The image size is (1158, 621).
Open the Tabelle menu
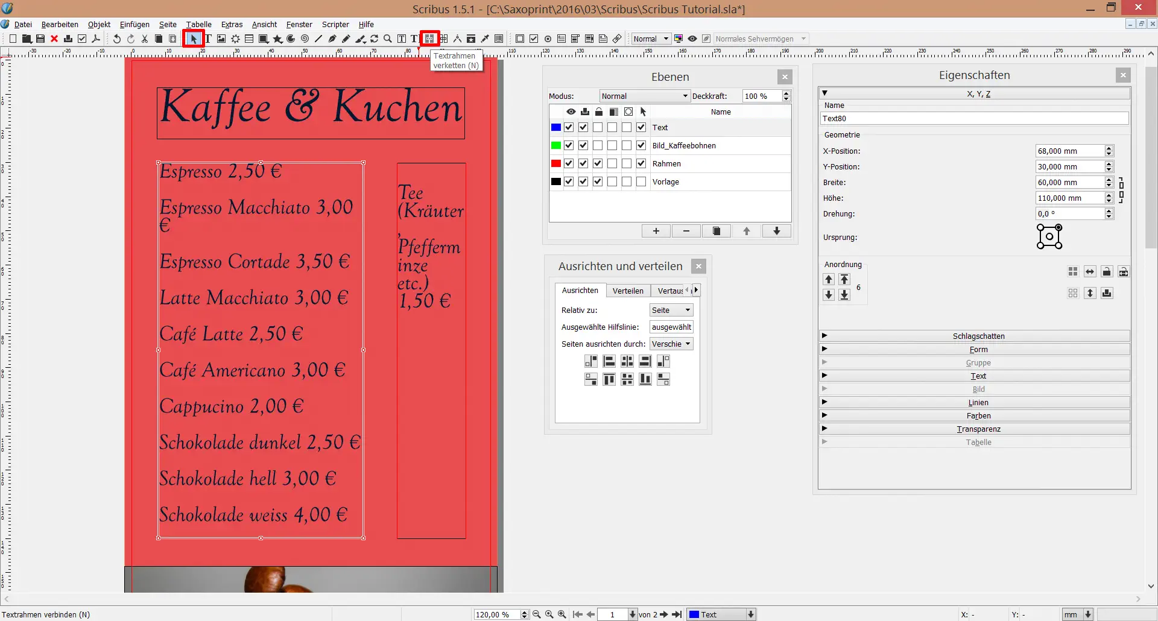[x=198, y=24]
